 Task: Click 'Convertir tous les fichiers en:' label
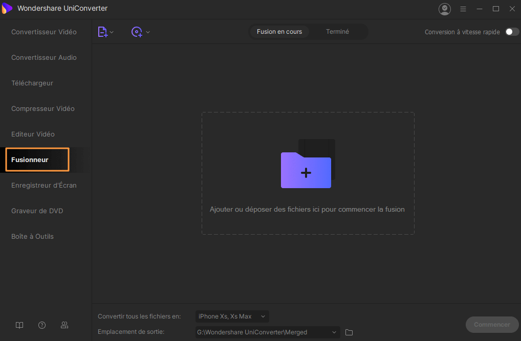coord(139,316)
